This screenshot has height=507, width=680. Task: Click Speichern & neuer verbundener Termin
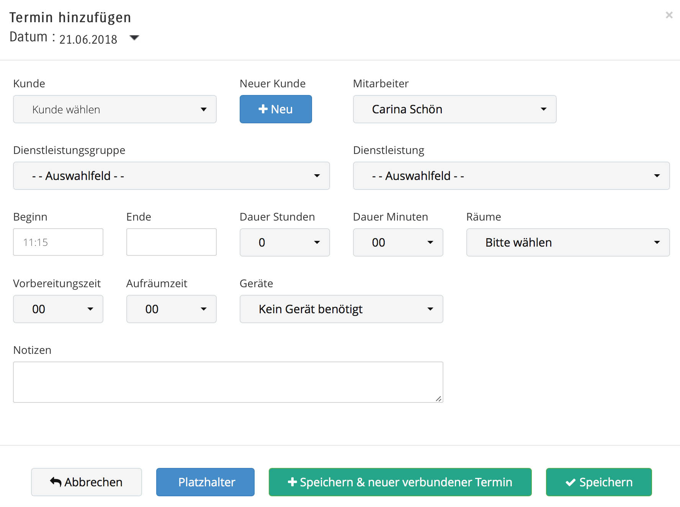400,482
